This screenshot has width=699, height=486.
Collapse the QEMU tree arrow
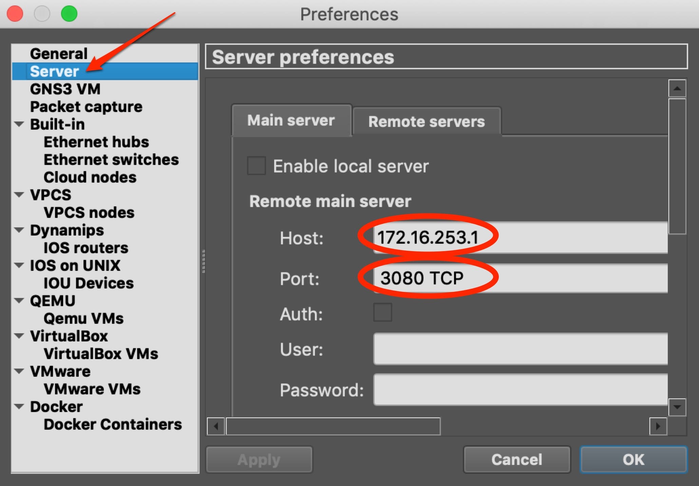pos(19,301)
